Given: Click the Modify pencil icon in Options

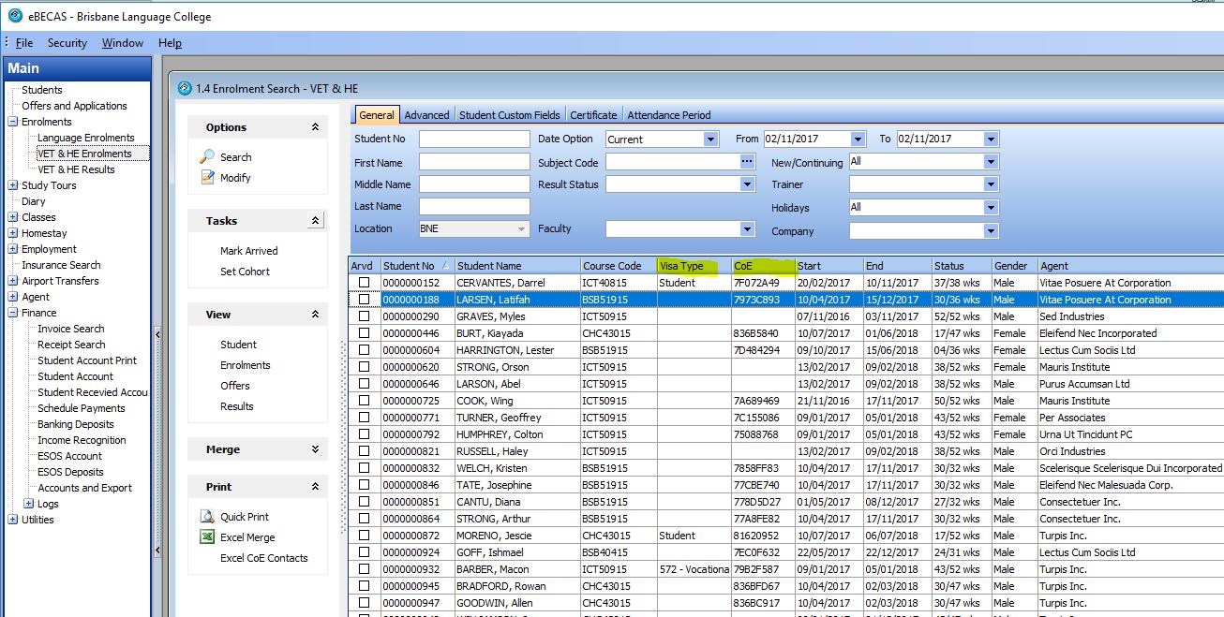Looking at the screenshot, I should coord(207,178).
